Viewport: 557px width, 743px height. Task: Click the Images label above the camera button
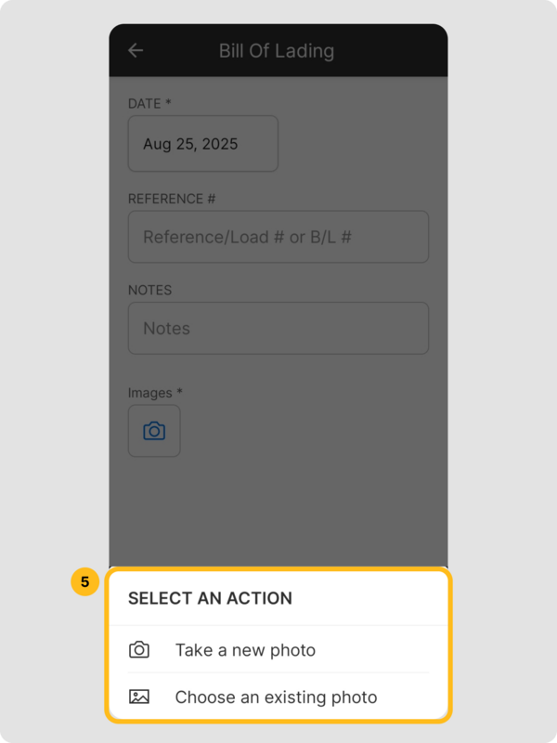[149, 393]
